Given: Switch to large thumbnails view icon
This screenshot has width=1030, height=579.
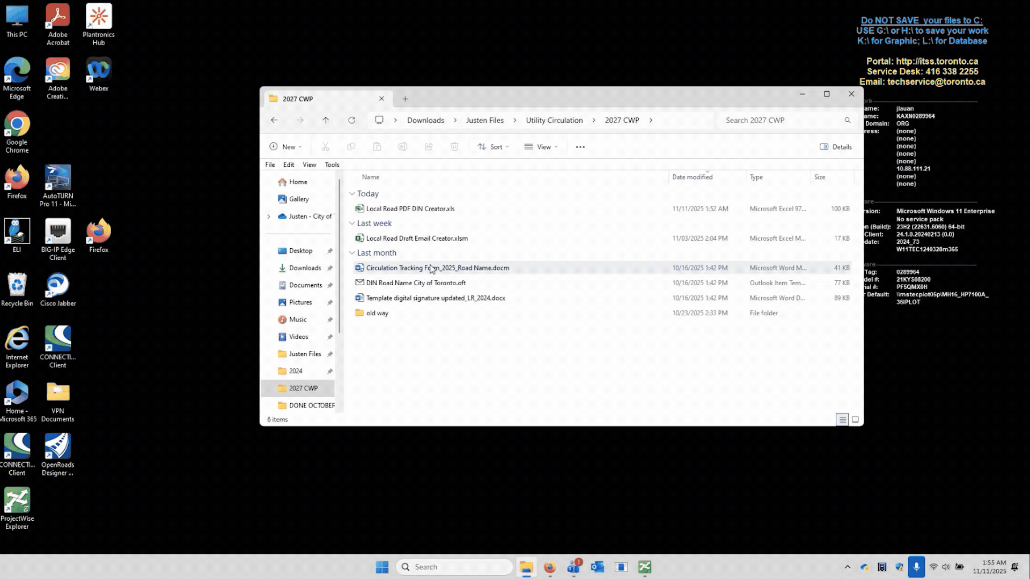Looking at the screenshot, I should point(855,420).
